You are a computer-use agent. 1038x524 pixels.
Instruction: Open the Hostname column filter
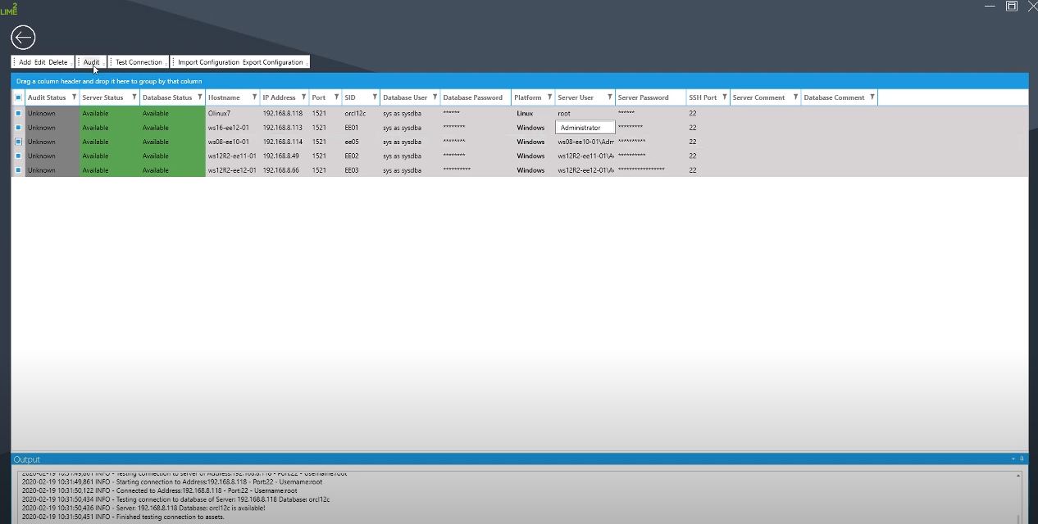[x=254, y=97]
